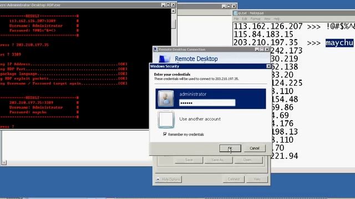Close the Remote Desktop Connection window
This screenshot has width=355, height=199.
pos(267,49)
